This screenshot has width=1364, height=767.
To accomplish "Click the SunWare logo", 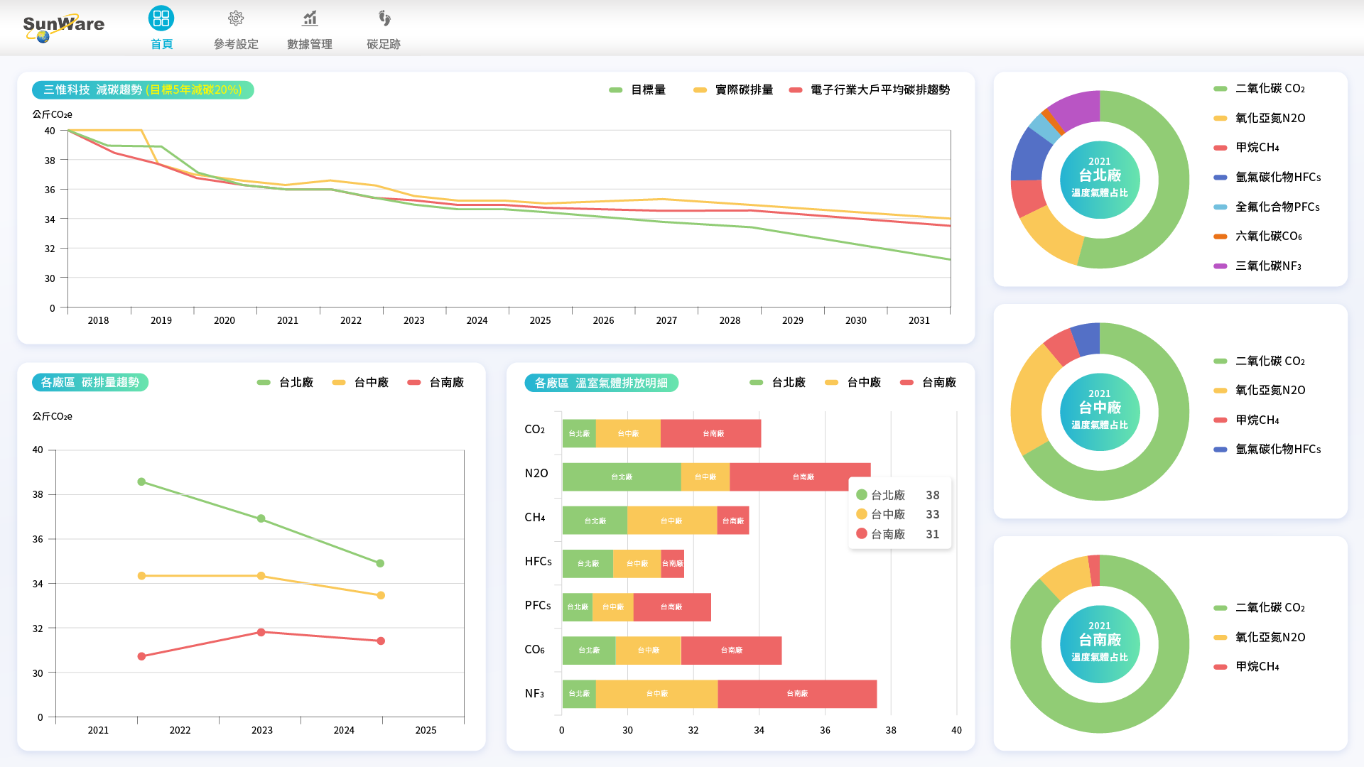I will point(63,27).
